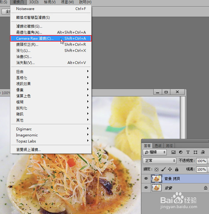The image size is (209, 214).
Task: Close the document window
Action: [177, 92]
